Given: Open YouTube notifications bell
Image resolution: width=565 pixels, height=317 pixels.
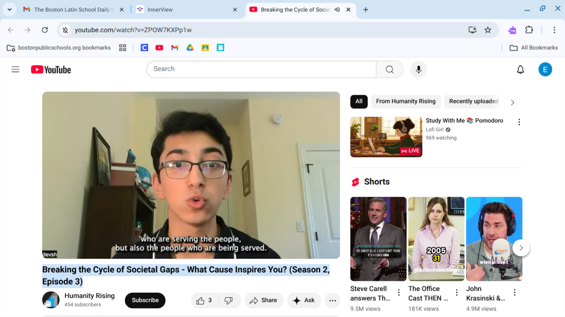Looking at the screenshot, I should point(520,70).
